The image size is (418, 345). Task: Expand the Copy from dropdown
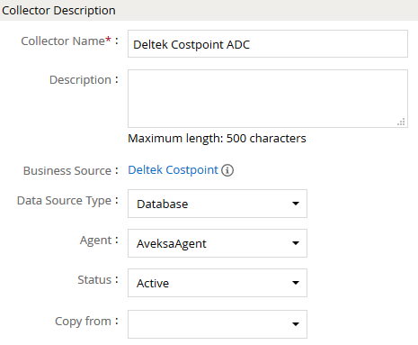(218, 324)
